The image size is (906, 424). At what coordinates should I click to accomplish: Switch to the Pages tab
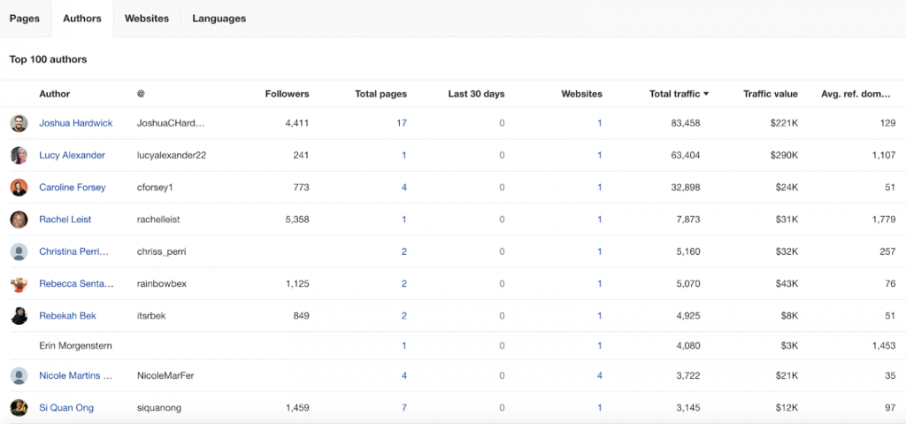(25, 19)
